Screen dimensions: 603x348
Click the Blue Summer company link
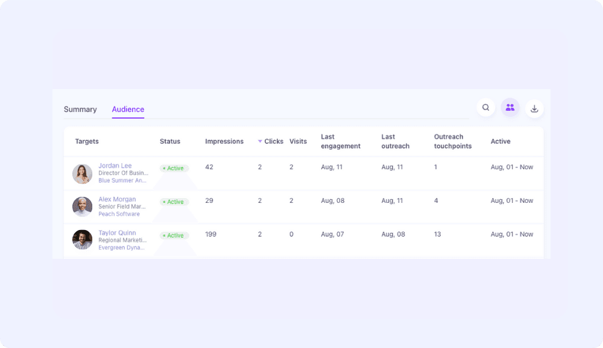[x=122, y=181]
